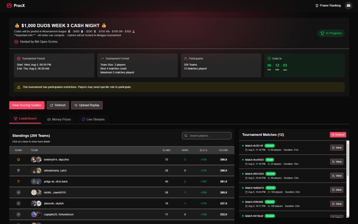Click the calendar icon beside Tournament Period
Viewport: 358px width, 224px height.
[19, 59]
